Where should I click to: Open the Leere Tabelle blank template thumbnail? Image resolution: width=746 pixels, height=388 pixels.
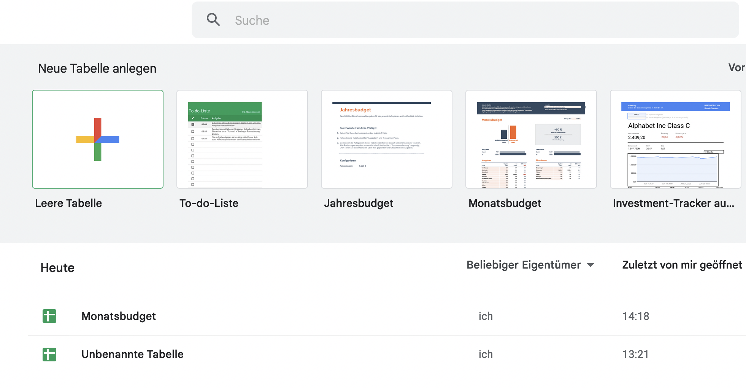(x=98, y=139)
